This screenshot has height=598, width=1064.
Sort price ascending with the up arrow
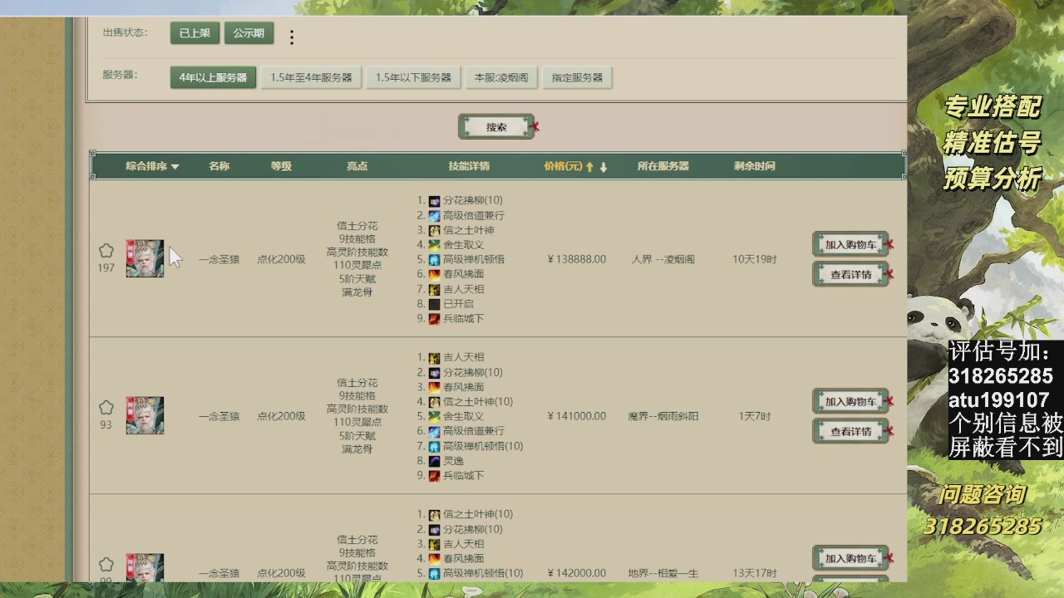pyautogui.click(x=589, y=167)
